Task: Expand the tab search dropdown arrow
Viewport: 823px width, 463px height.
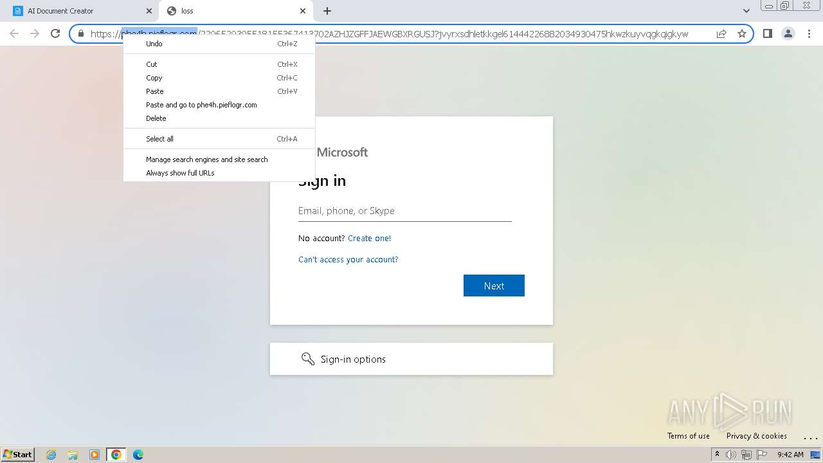Action: [x=746, y=11]
